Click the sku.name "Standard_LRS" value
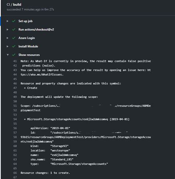The image size is (175, 179). (62, 160)
